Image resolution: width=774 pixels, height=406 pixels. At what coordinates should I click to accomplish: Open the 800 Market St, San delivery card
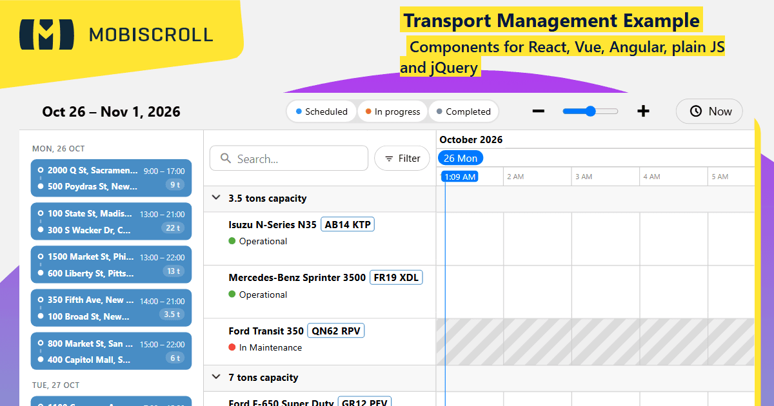pyautogui.click(x=111, y=351)
